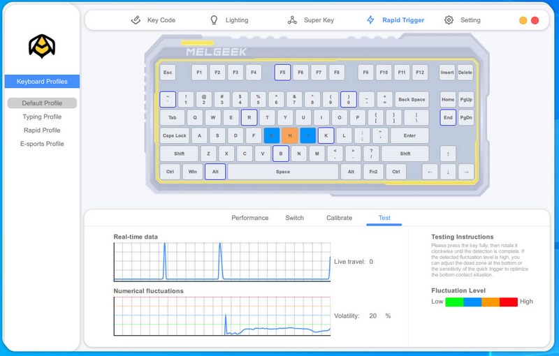Click the green low fluctuation swatch

click(454, 302)
